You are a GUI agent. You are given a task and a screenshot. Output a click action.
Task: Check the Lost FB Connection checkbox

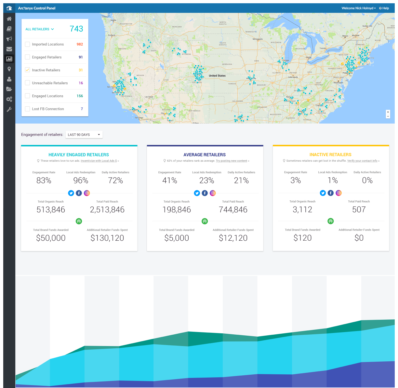coord(28,109)
